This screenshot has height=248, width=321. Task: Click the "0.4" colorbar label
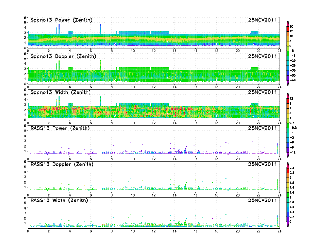pos(292,212)
